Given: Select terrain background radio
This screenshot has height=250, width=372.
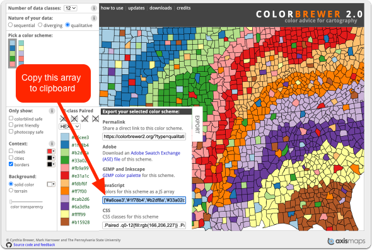Looking at the screenshot, I should tap(11, 190).
